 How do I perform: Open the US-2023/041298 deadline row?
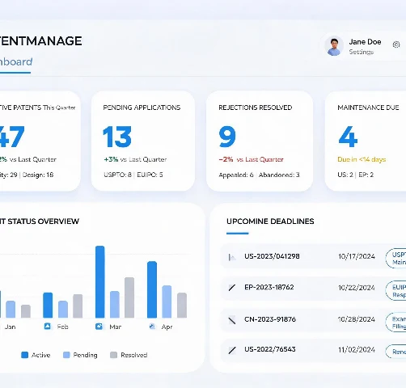pyautogui.click(x=313, y=256)
